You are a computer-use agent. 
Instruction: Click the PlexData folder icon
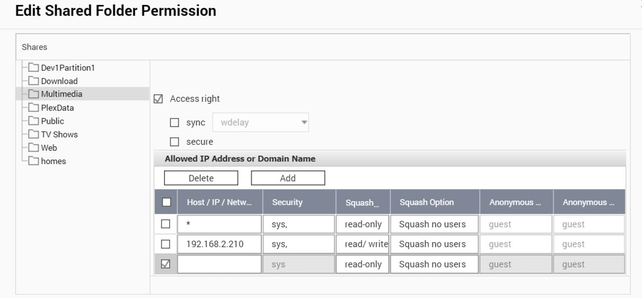tap(34, 108)
